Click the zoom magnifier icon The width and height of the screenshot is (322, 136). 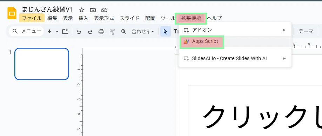[123, 32]
